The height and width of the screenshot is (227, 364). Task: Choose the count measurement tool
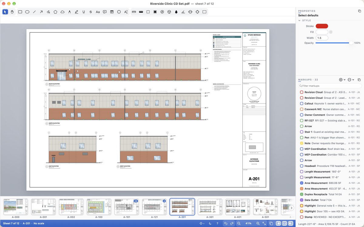162,12
